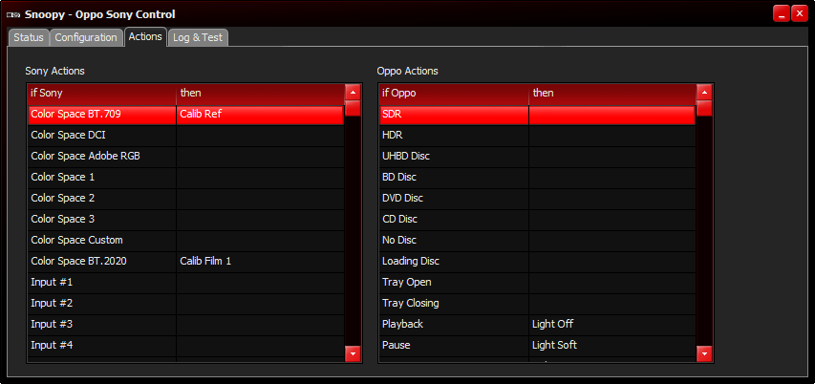Viewport: 815px width, 384px height.
Task: Select the SDR row in Oppo Actions
Action: click(x=538, y=115)
